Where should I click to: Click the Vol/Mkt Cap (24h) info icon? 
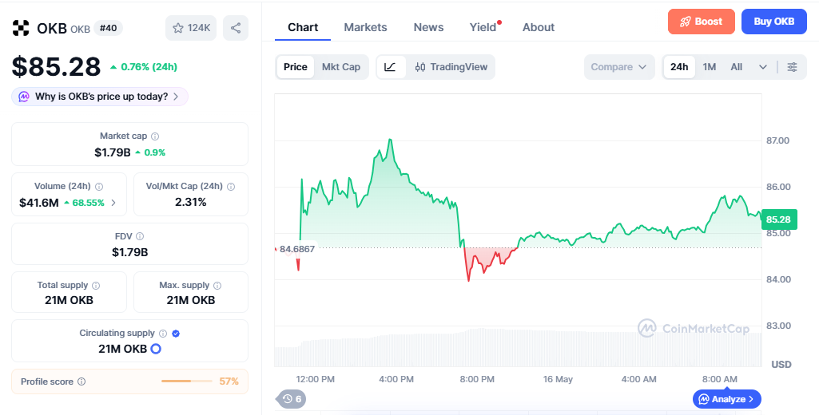click(x=231, y=187)
